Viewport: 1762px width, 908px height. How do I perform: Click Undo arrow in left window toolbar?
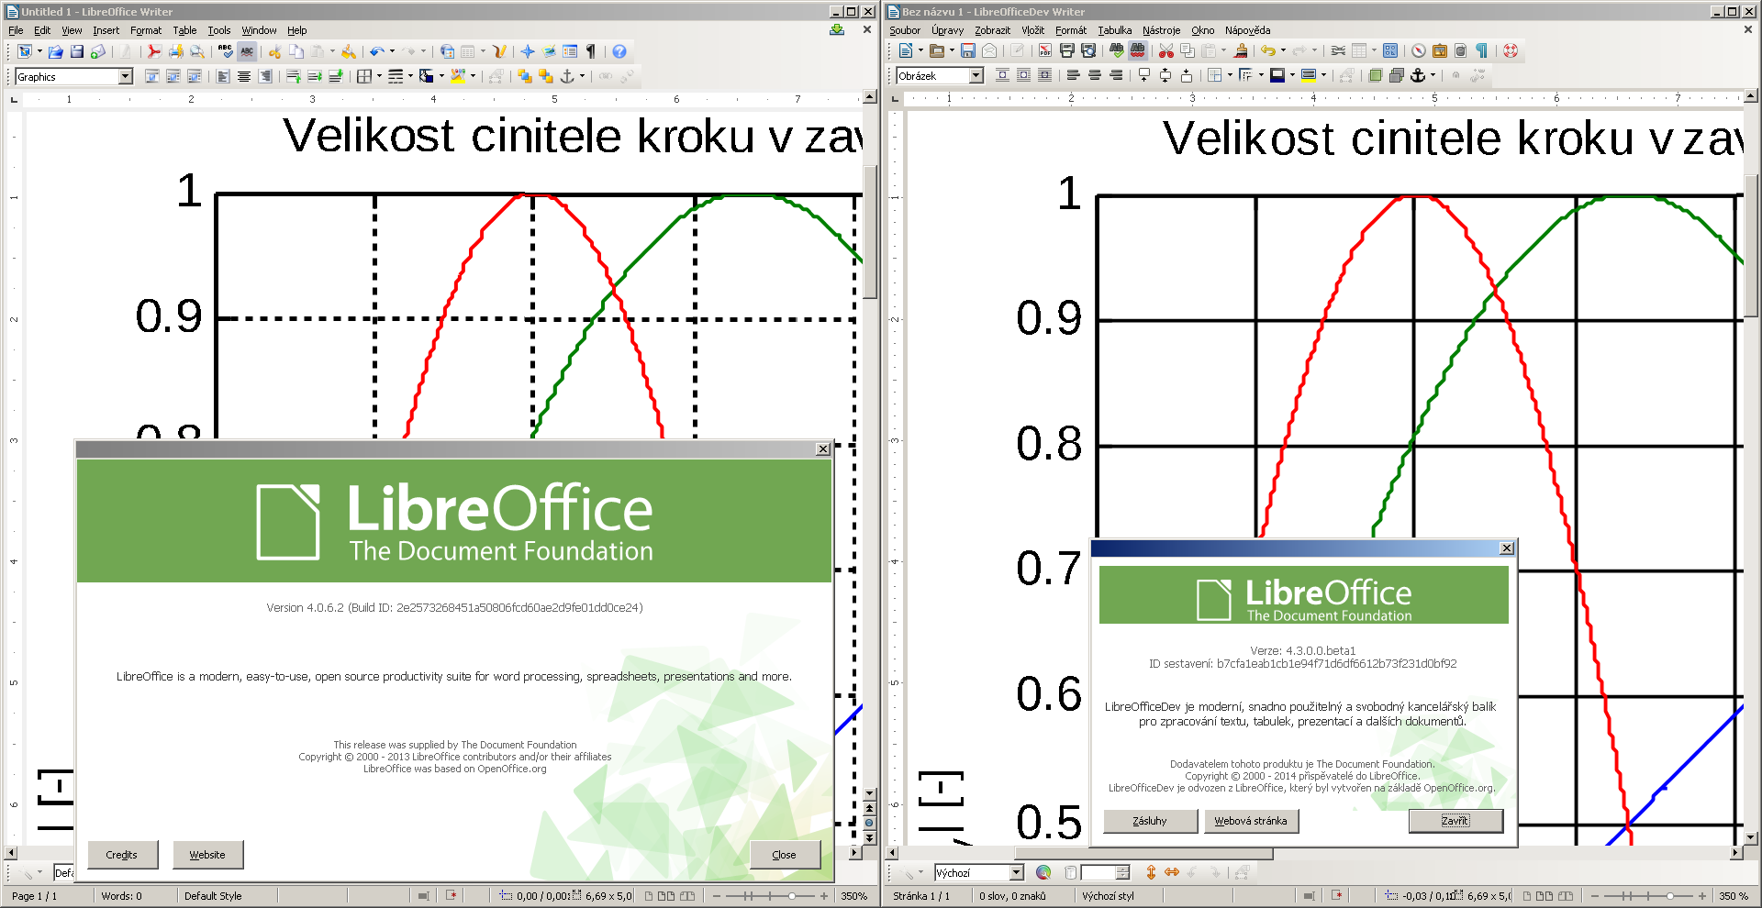375,52
